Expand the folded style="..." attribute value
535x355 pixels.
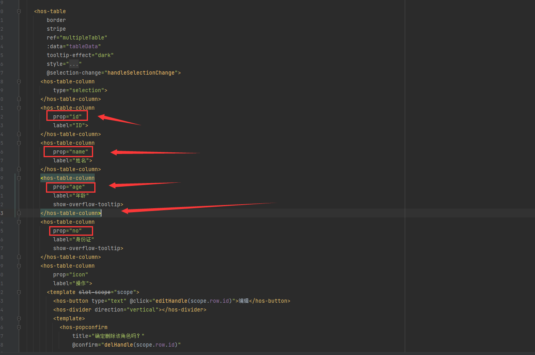[74, 64]
